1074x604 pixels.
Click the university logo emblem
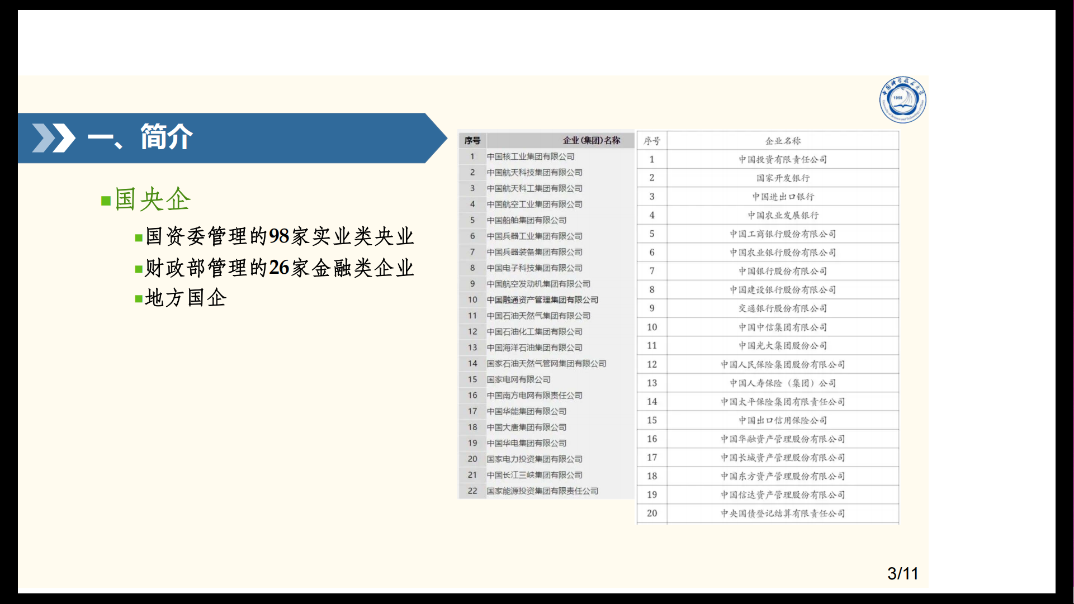(x=902, y=100)
